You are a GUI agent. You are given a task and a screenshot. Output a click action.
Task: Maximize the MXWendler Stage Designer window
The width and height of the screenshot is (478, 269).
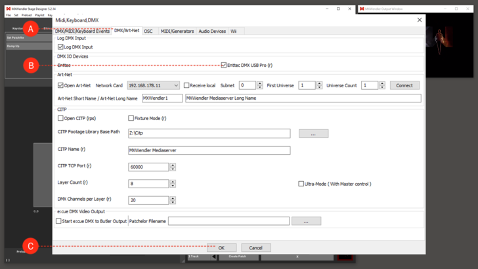coord(338,9)
